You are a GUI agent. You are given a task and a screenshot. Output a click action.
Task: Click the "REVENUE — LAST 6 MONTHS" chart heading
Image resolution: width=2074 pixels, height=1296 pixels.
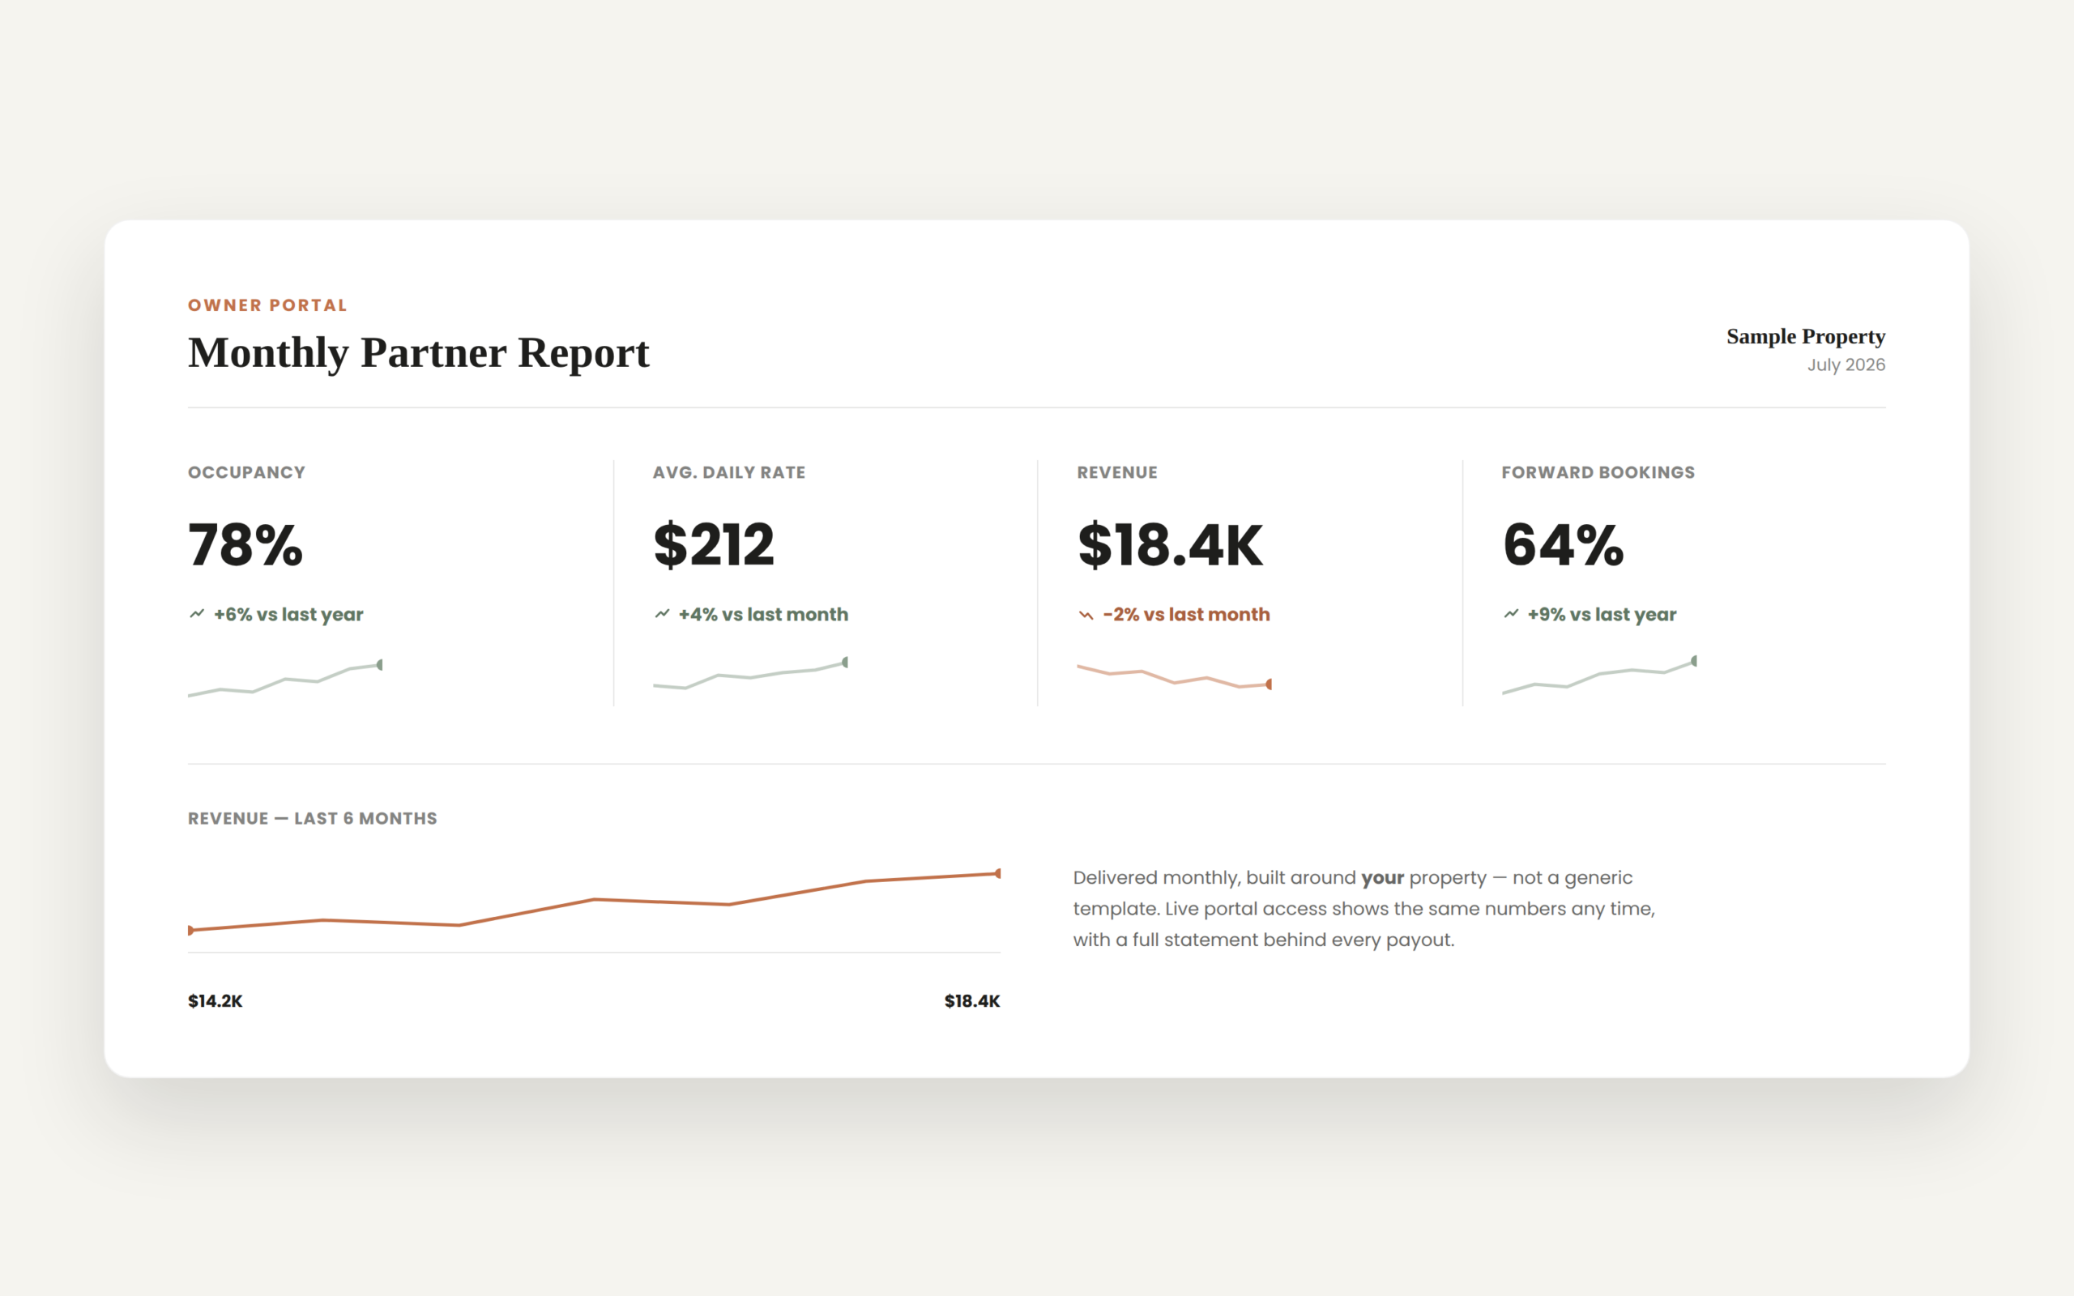(x=313, y=819)
